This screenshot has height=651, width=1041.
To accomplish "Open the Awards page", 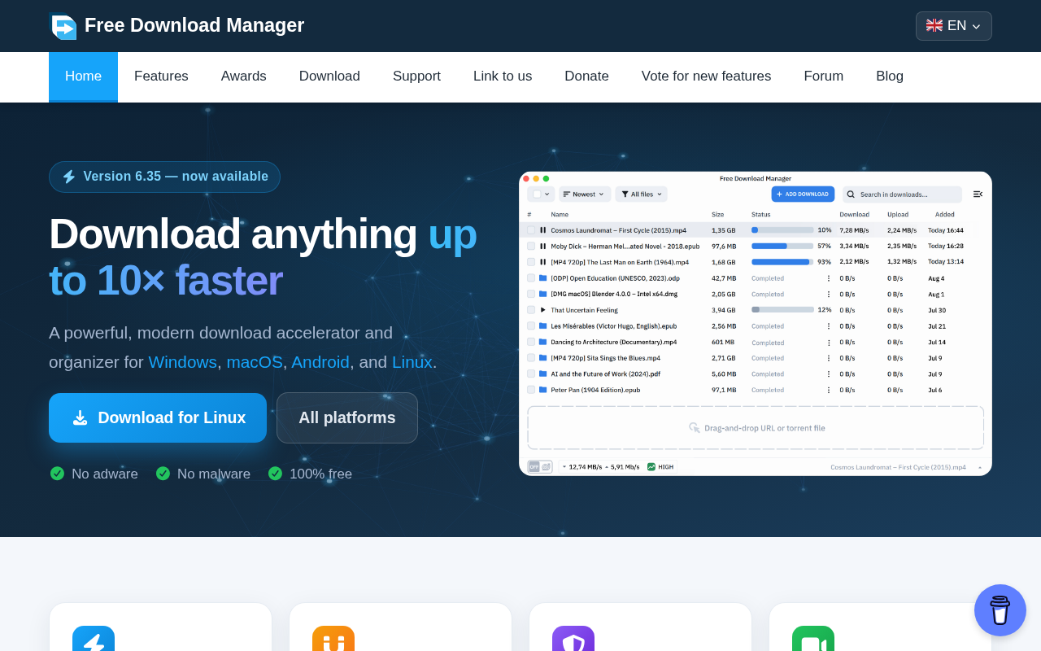I will click(x=244, y=76).
